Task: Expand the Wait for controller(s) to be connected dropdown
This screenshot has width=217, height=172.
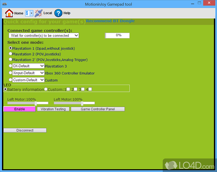Action: click(44, 36)
